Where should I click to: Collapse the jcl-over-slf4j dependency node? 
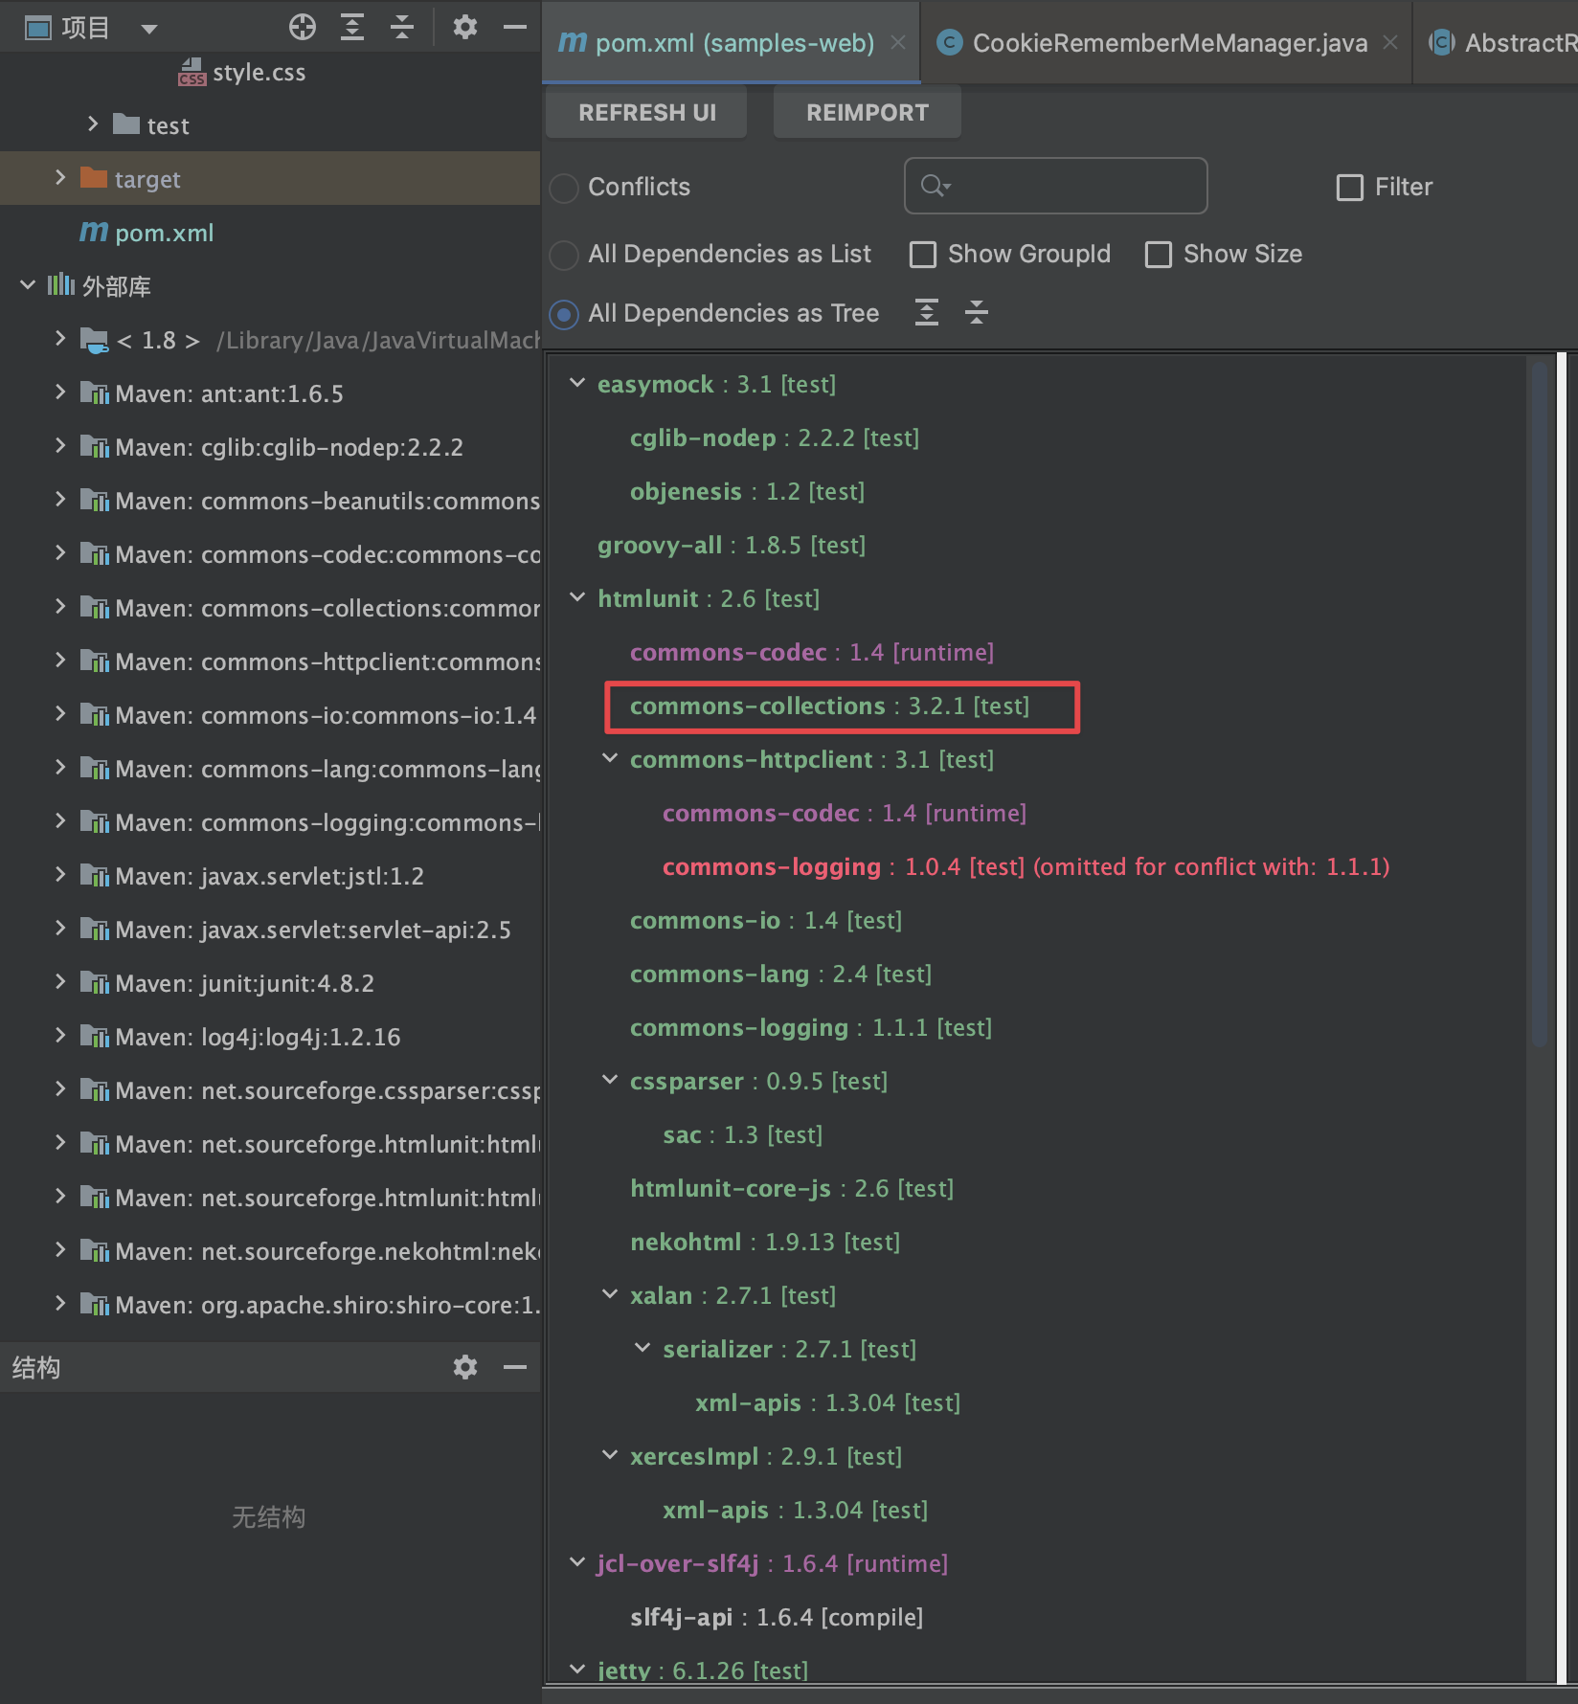tap(577, 1562)
